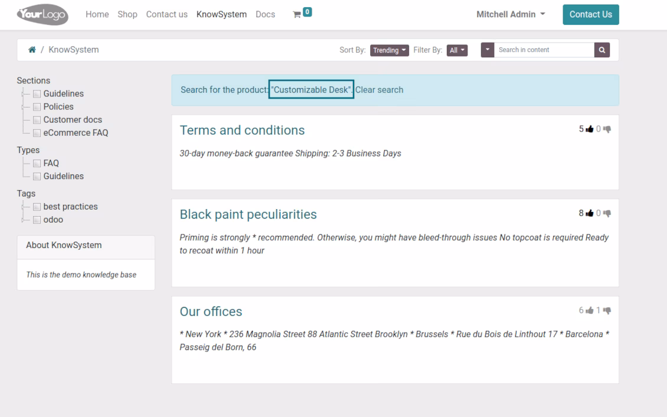667x417 pixels.
Task: Click the "This is the demo knowledge base" text
Action: [81, 275]
